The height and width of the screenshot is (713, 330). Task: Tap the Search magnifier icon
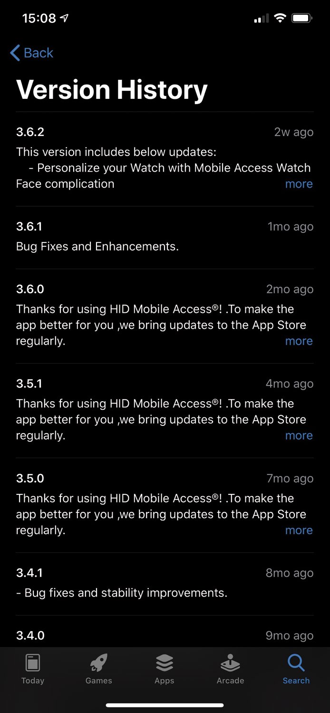296,663
